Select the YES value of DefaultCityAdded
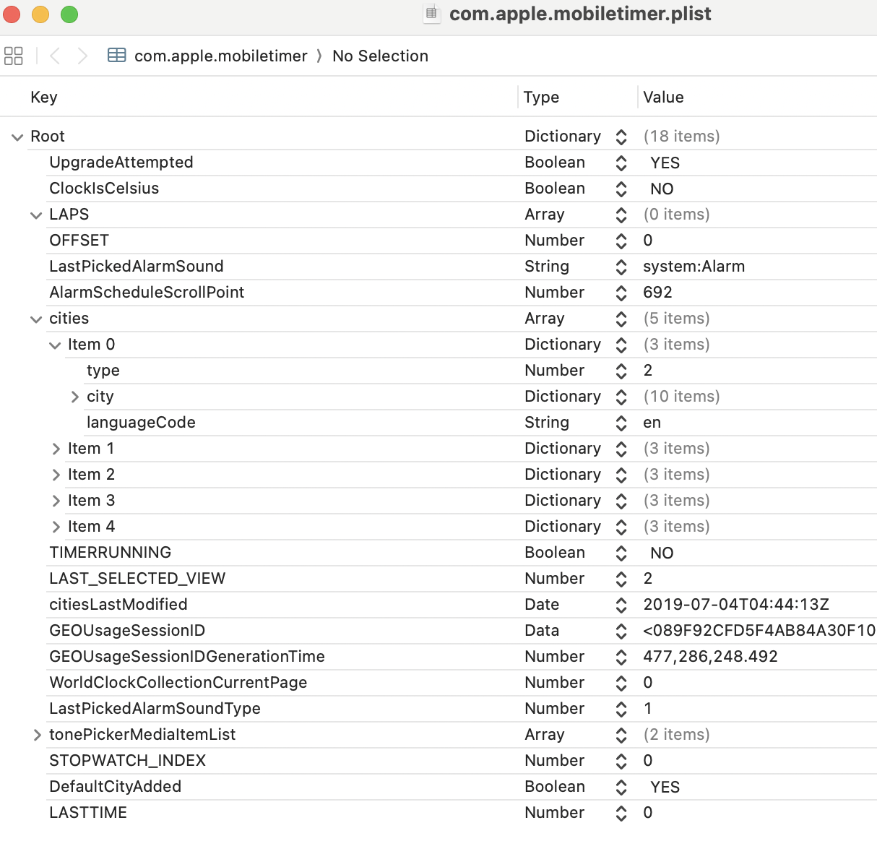Image resolution: width=877 pixels, height=841 pixels. point(665,787)
